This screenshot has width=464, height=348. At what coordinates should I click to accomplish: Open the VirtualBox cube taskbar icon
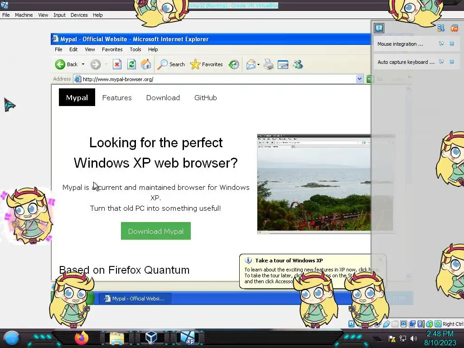151,338
